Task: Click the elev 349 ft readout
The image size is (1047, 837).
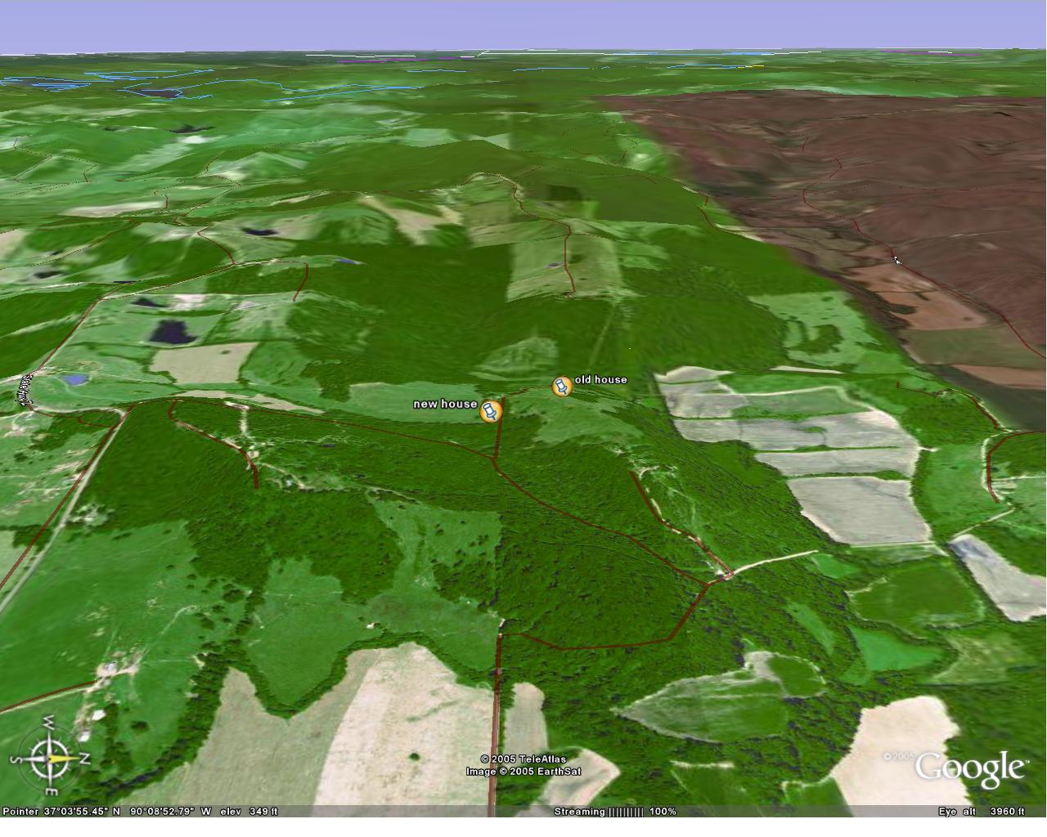Action: [251, 812]
